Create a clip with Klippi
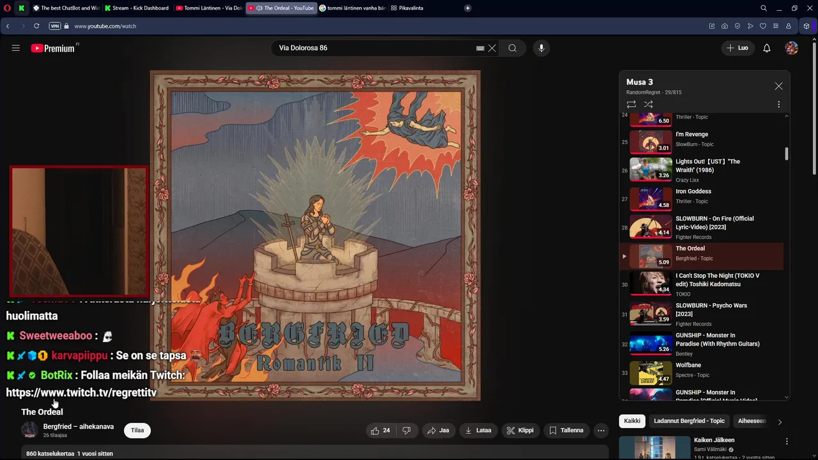The width and height of the screenshot is (818, 460). tap(520, 431)
